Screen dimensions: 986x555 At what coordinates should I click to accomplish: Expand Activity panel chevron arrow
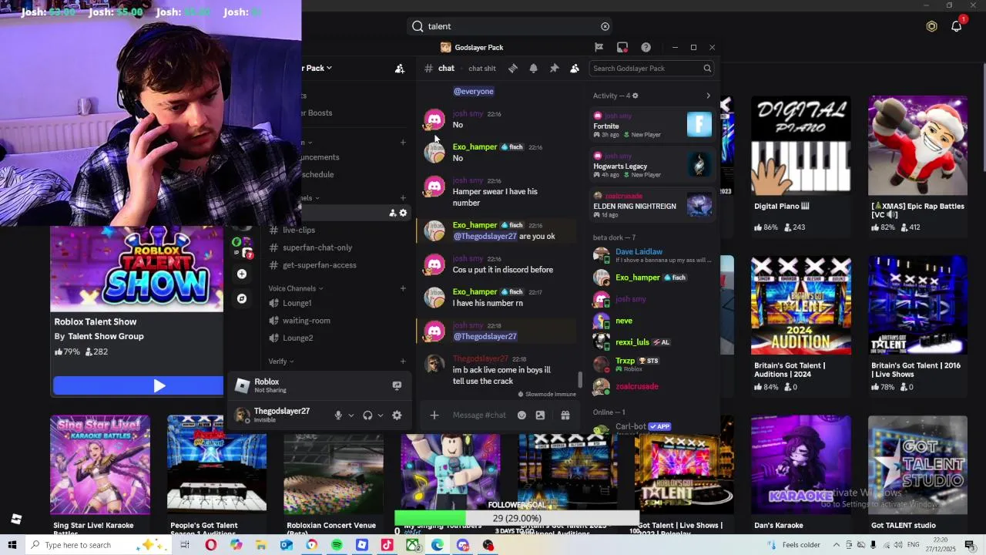(x=708, y=96)
